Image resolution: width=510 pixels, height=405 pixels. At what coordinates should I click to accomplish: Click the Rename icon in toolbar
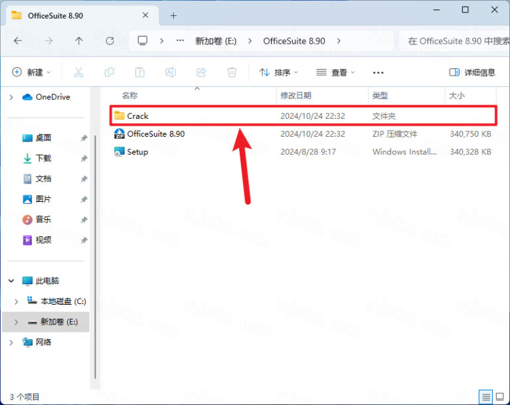(170, 72)
